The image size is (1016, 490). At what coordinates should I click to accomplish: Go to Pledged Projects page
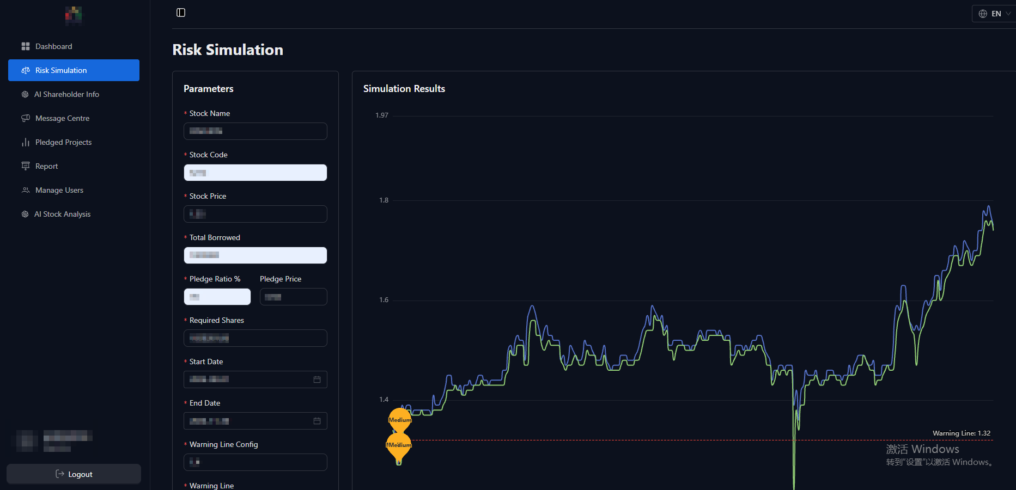tap(63, 142)
